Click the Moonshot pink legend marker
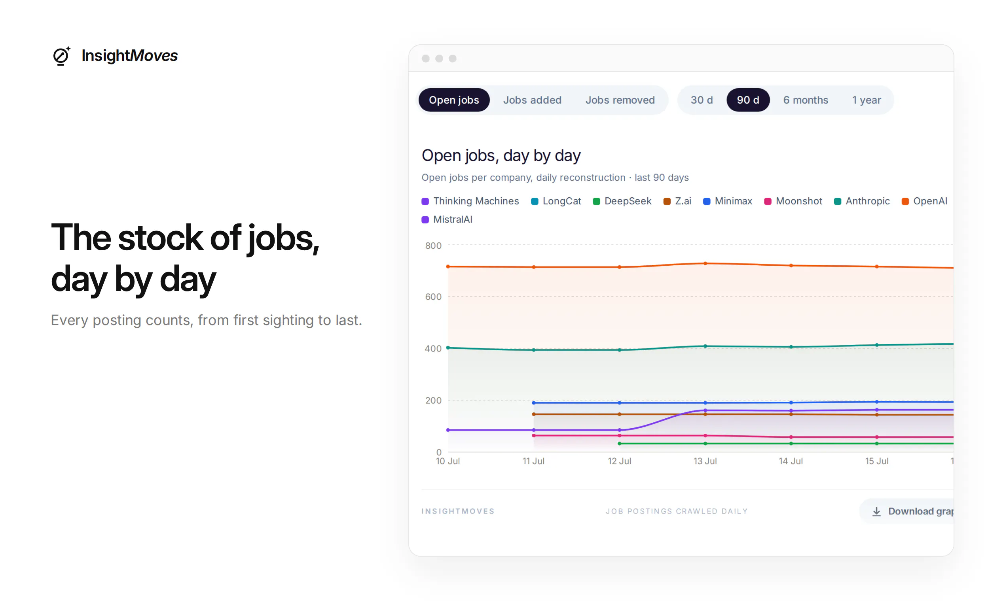The width and height of the screenshot is (1005, 601). [768, 201]
